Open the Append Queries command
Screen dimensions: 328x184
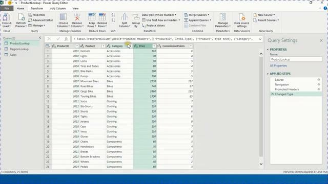click(x=198, y=20)
